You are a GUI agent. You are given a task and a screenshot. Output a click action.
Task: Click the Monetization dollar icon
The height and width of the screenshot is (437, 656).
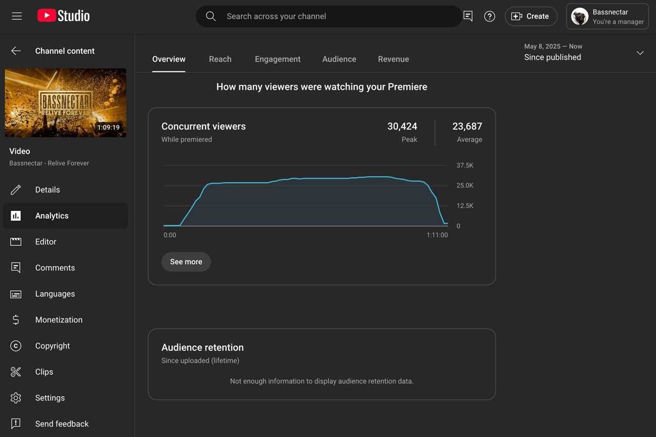coord(16,320)
